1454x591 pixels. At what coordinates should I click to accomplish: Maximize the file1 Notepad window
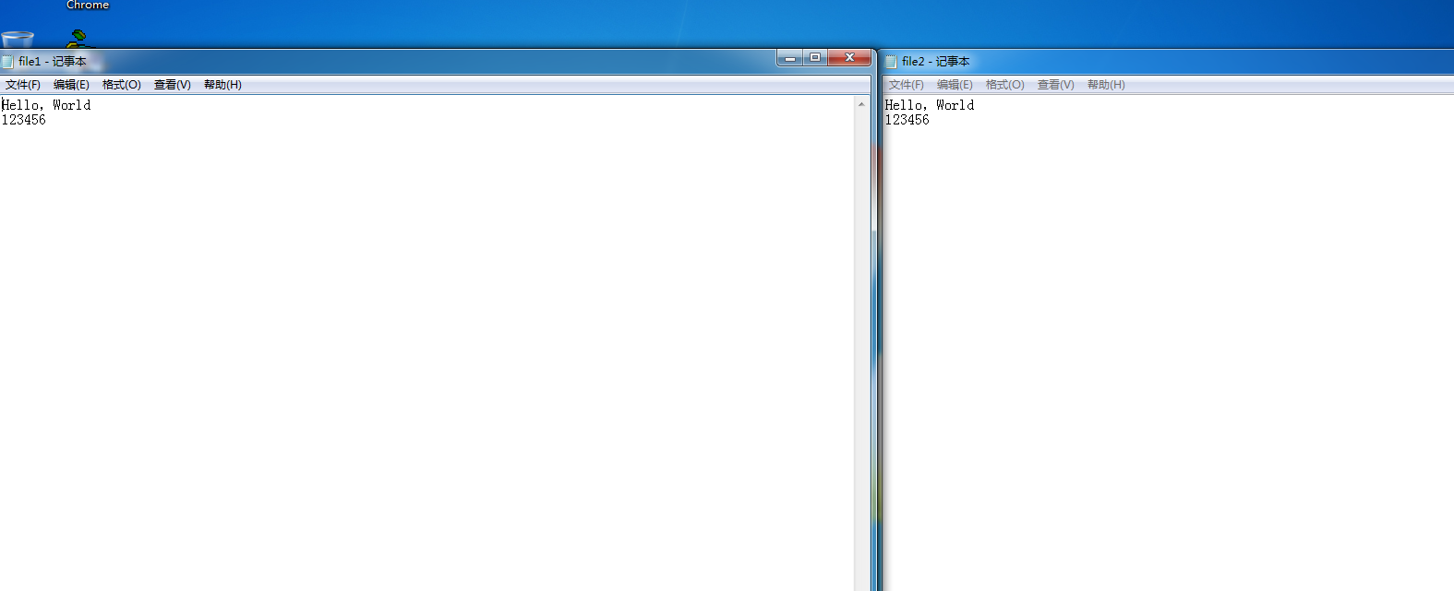[x=815, y=58]
